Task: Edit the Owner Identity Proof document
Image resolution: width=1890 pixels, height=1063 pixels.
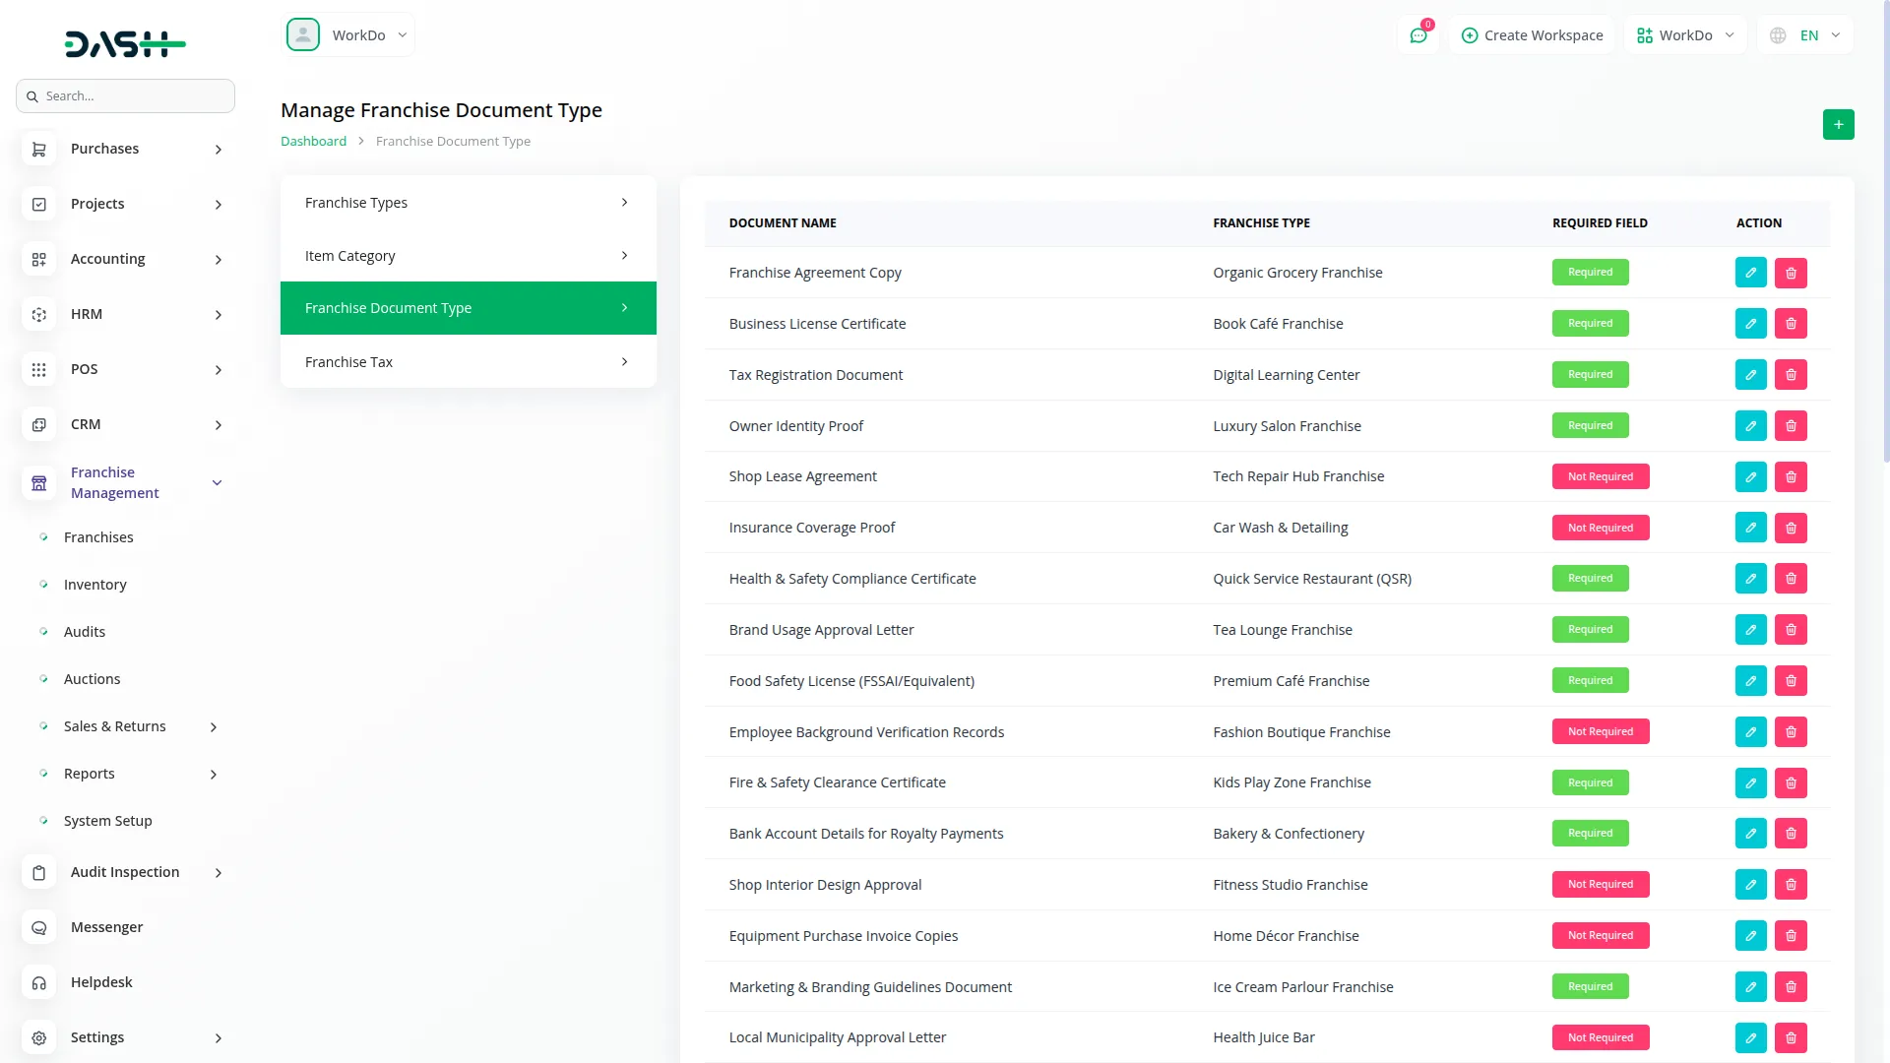Action: click(x=1750, y=426)
